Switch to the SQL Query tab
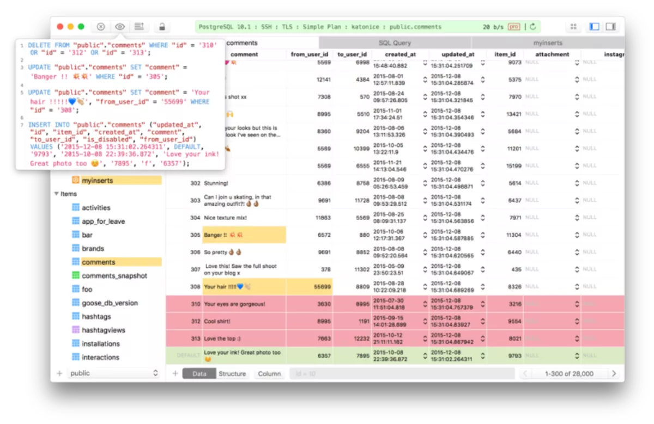 [x=395, y=42]
